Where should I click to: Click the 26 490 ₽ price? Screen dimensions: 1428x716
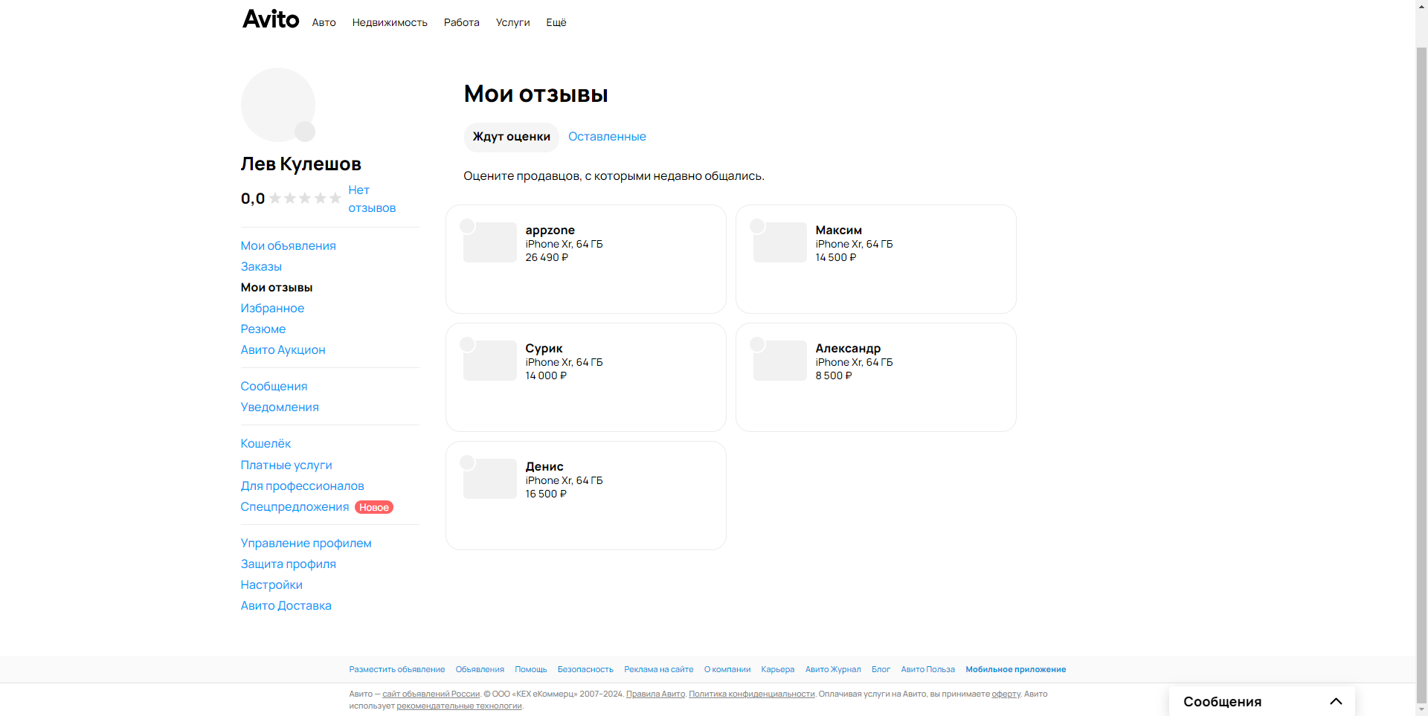coord(547,257)
